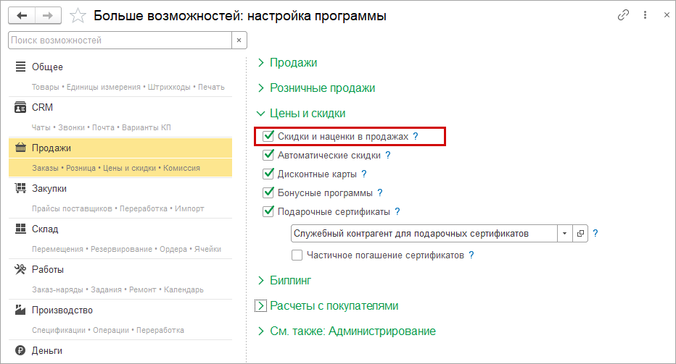Open the Служебный контрагент dropdown arrow
The width and height of the screenshot is (676, 364).
564,234
